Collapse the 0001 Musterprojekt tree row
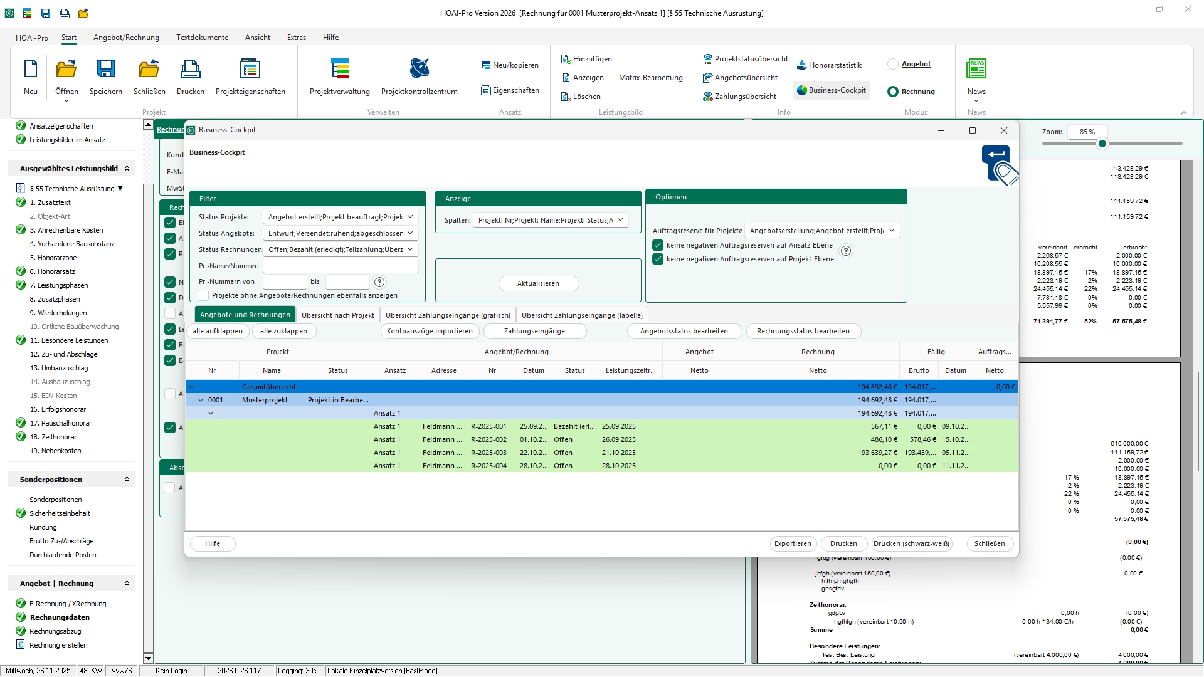Image resolution: width=1204 pixels, height=677 pixels. (x=201, y=400)
